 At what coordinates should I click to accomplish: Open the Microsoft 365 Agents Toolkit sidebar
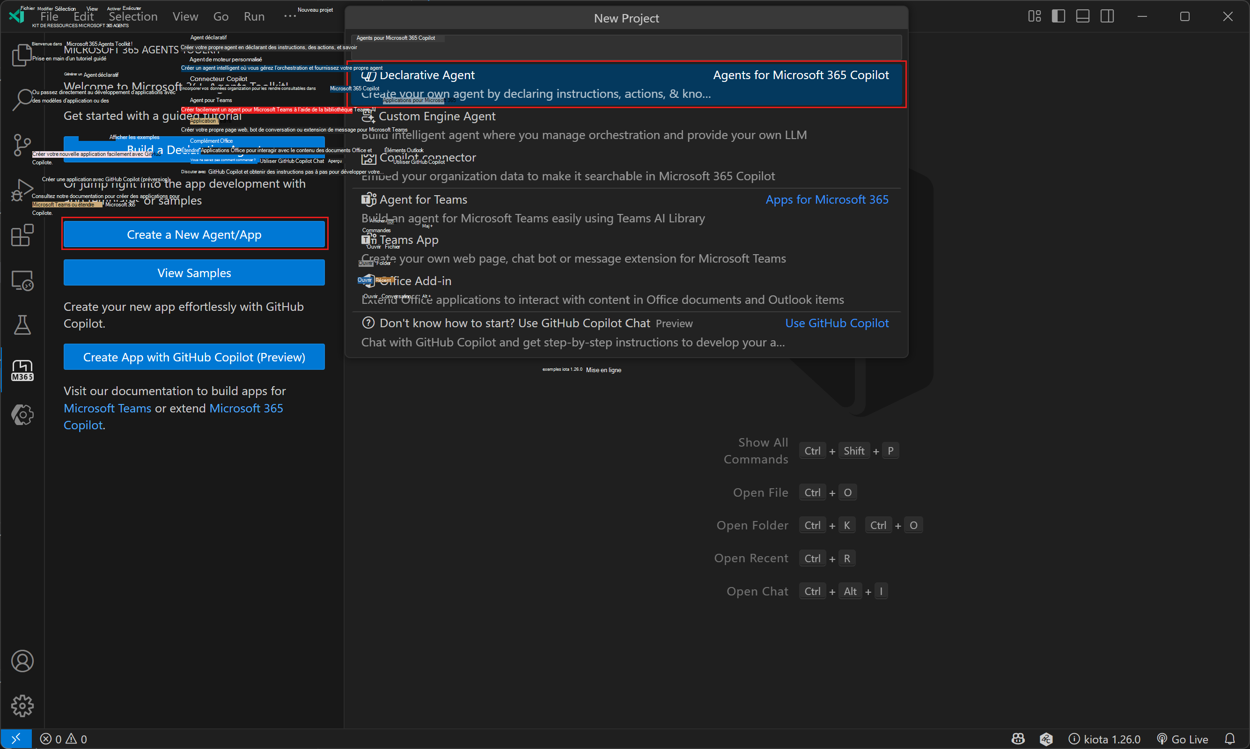coord(22,370)
